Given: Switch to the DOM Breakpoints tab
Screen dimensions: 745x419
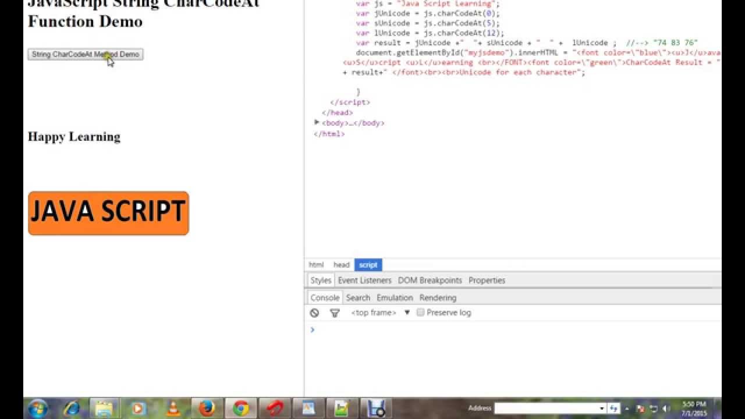Looking at the screenshot, I should pyautogui.click(x=430, y=280).
